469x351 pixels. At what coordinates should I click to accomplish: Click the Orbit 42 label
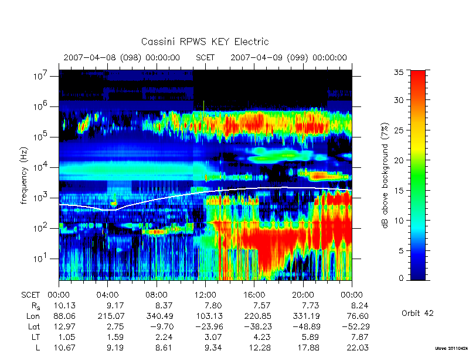click(417, 314)
